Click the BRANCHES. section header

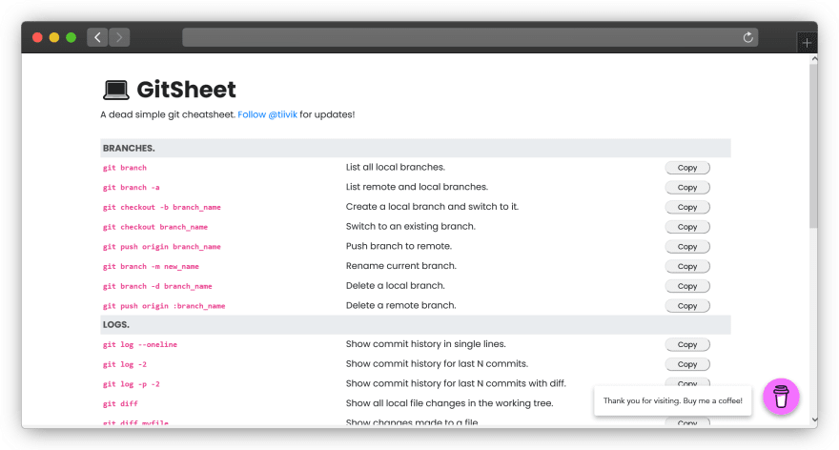416,148
